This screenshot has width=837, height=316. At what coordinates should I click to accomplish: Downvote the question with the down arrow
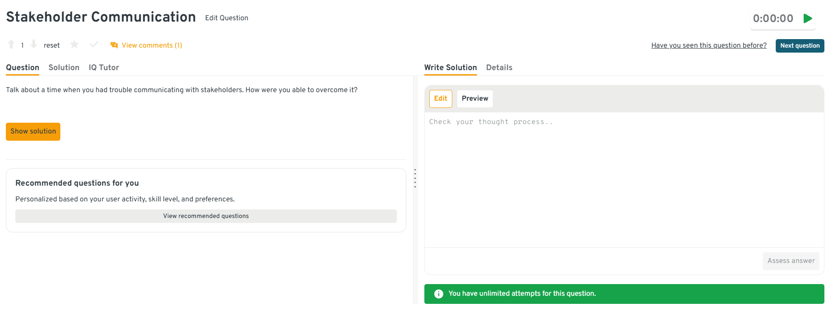click(x=34, y=45)
